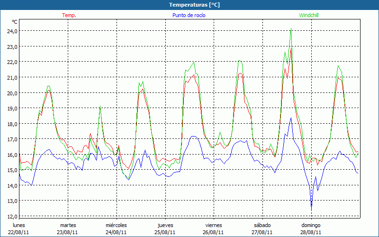
Task: Select the sábado day label
Action: tap(262, 225)
